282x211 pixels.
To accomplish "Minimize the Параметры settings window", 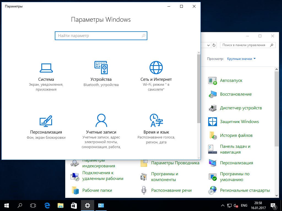I will [169, 7].
